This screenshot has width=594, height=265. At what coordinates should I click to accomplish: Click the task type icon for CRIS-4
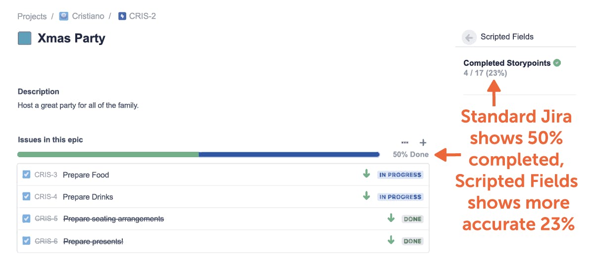pos(26,197)
